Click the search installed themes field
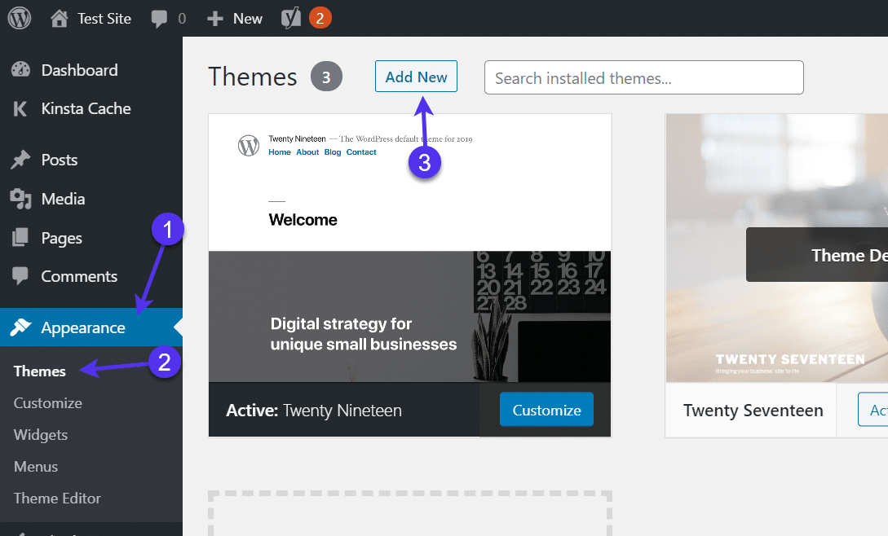 643,77
